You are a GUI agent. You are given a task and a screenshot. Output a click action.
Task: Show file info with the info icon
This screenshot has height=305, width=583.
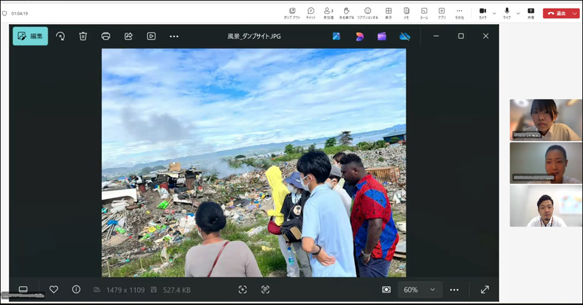coord(76,289)
